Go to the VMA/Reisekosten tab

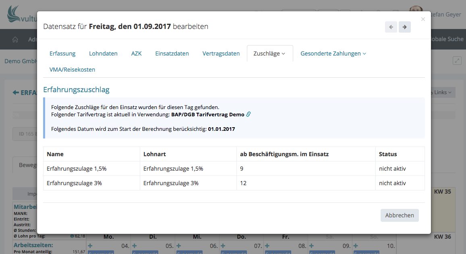(72, 70)
